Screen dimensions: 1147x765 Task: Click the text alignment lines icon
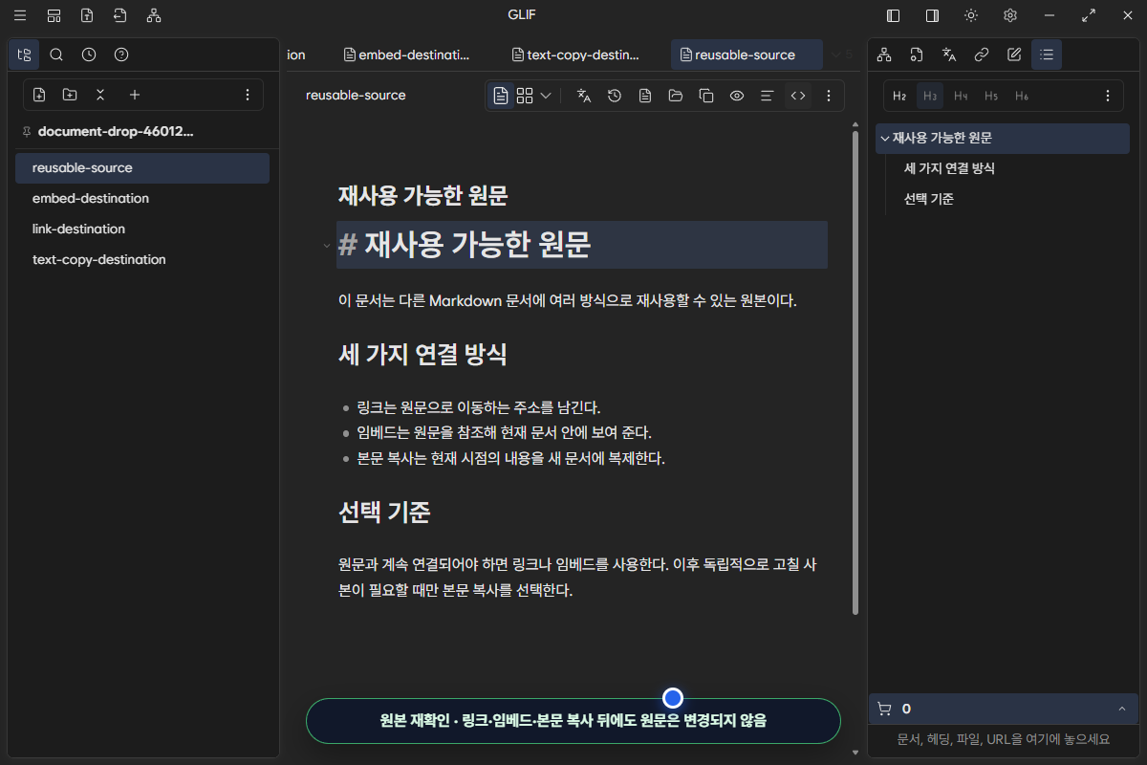tap(767, 96)
